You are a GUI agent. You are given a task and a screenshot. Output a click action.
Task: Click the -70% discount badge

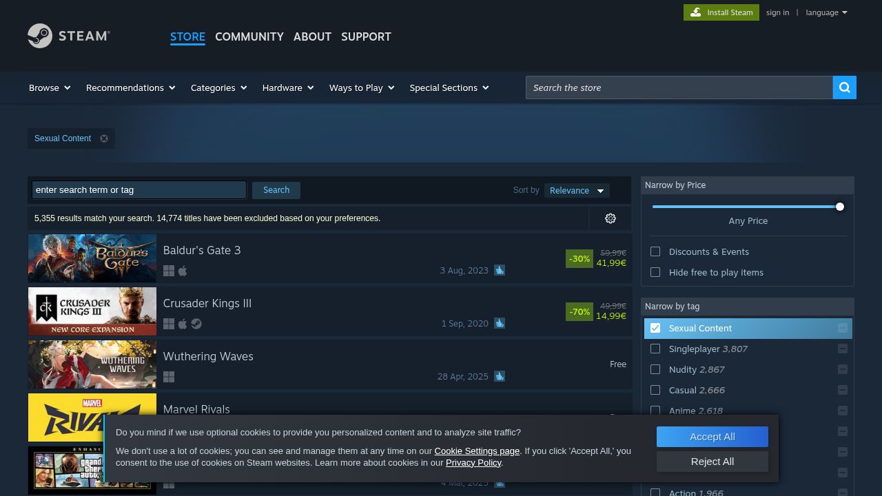(x=580, y=311)
